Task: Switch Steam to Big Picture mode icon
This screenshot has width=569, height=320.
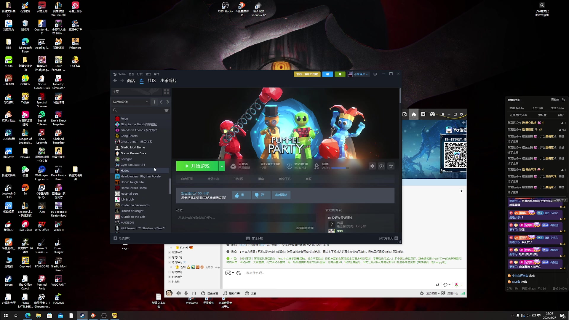Action: click(375, 74)
